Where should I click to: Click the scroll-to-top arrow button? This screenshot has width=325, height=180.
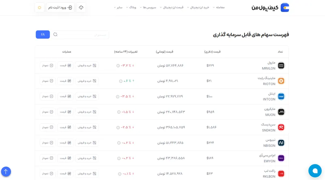click(x=6, y=171)
